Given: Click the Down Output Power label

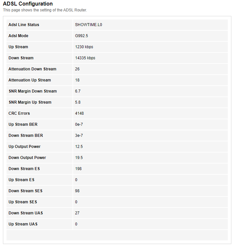Looking at the screenshot, I should (27, 158).
